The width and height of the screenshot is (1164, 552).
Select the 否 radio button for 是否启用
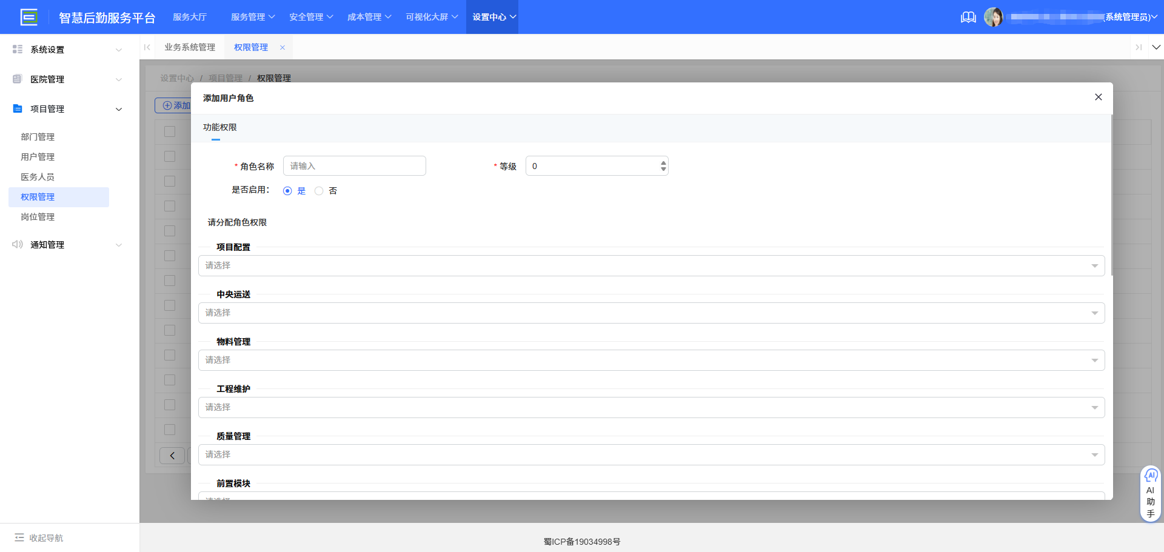coord(319,191)
